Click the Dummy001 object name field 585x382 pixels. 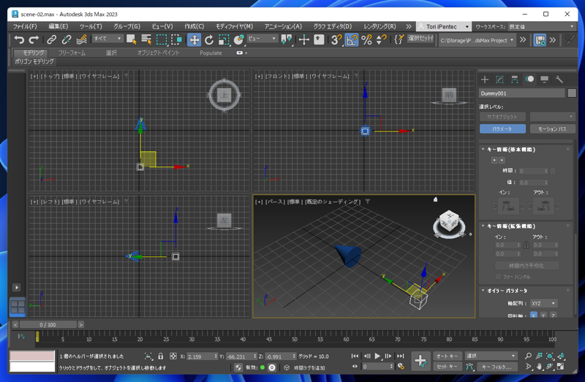(x=521, y=93)
